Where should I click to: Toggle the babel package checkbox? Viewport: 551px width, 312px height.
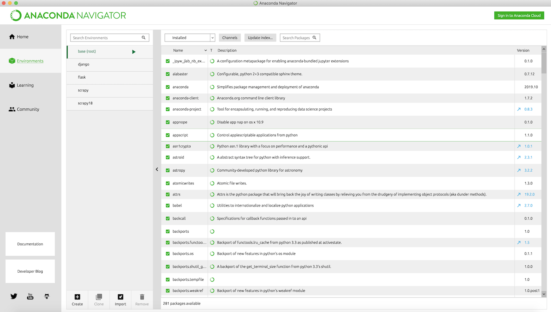pos(168,206)
